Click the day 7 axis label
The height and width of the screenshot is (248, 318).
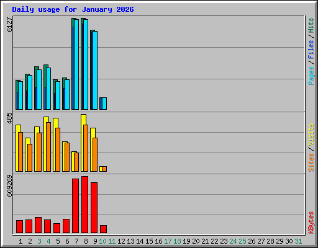[x=76, y=241]
